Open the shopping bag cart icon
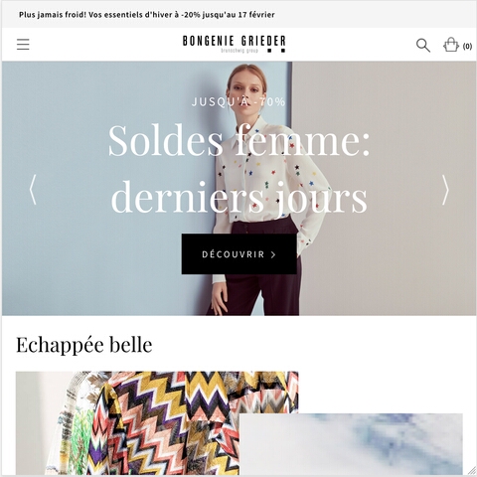 pyautogui.click(x=451, y=45)
